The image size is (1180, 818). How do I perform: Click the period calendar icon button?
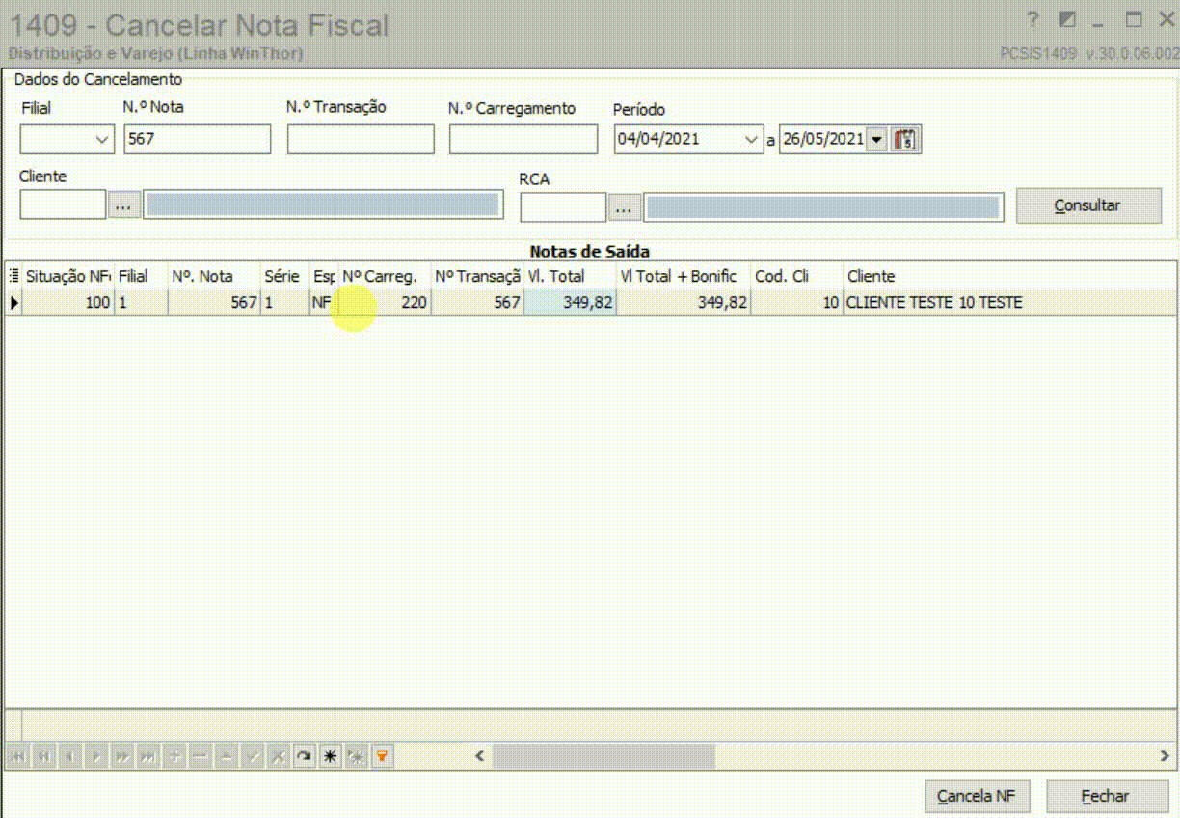[x=904, y=139]
